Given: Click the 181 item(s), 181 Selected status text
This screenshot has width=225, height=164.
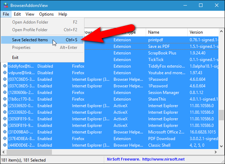Looking at the screenshot, I should pyautogui.click(x=24, y=160).
